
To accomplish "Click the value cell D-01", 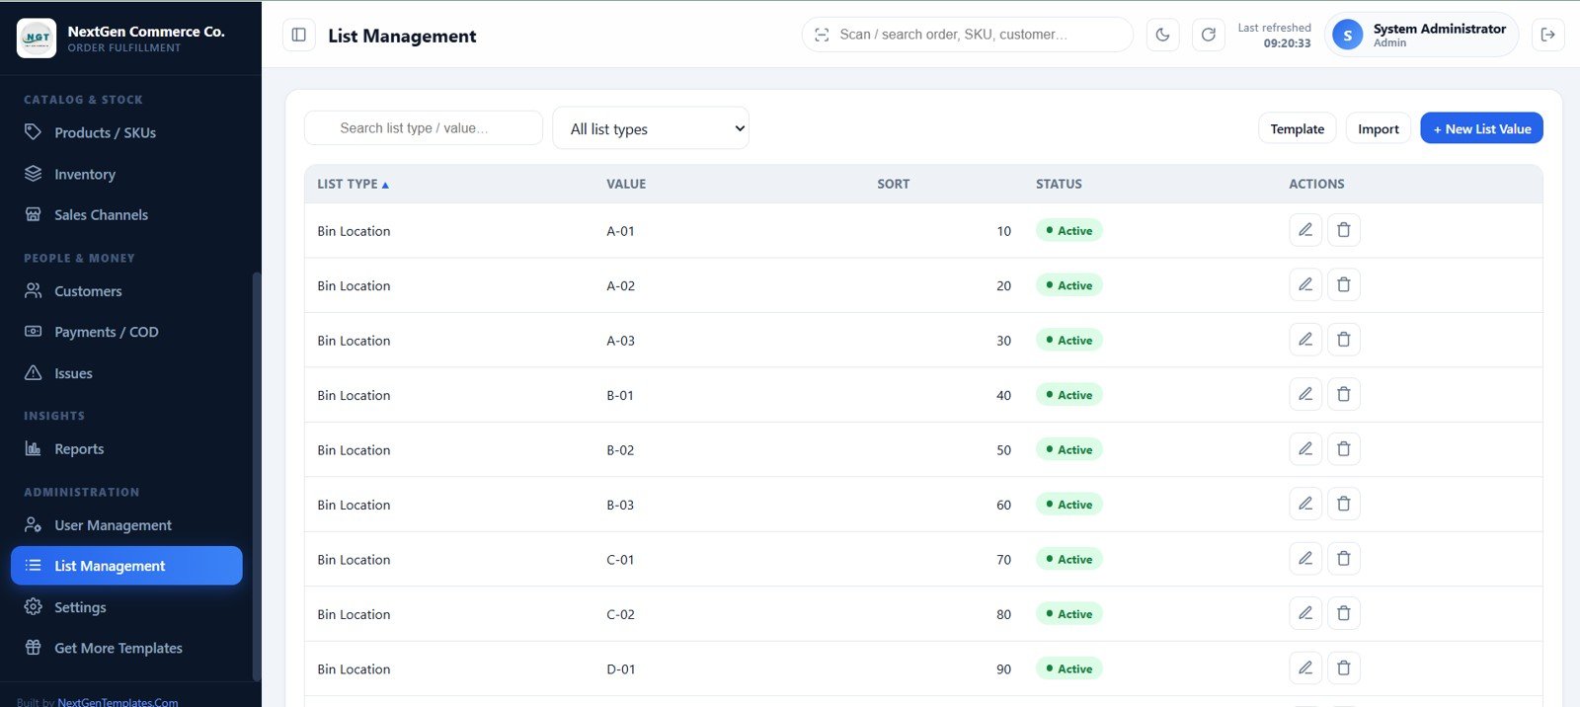I will (x=620, y=669).
